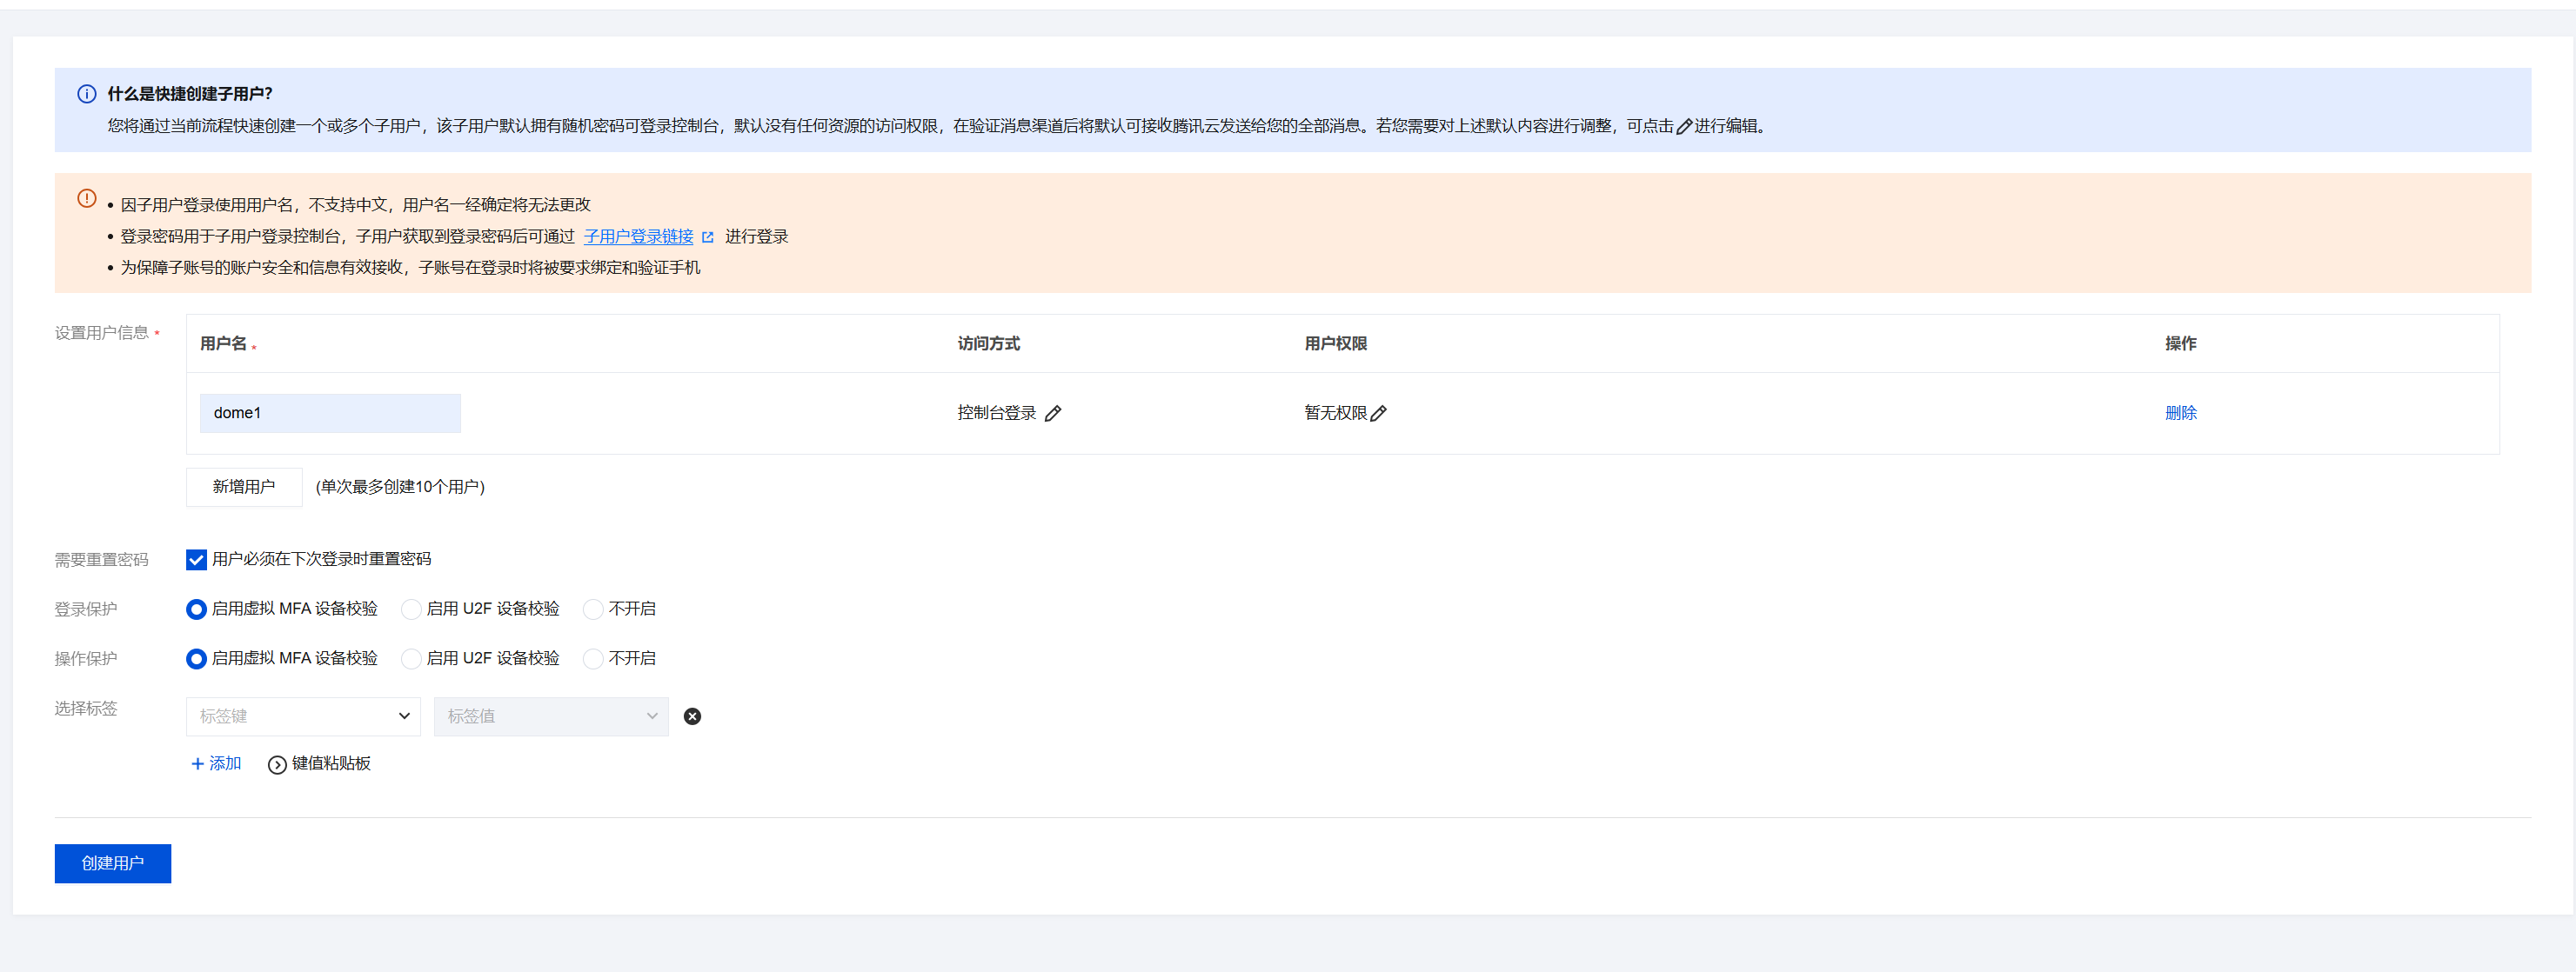Select 不开启 for 操作保护
2576x972 pixels.
[593, 659]
